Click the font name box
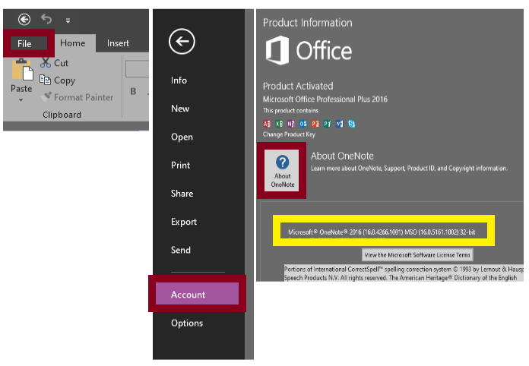Image resolution: width=529 pixels, height=366 pixels. coord(137,69)
